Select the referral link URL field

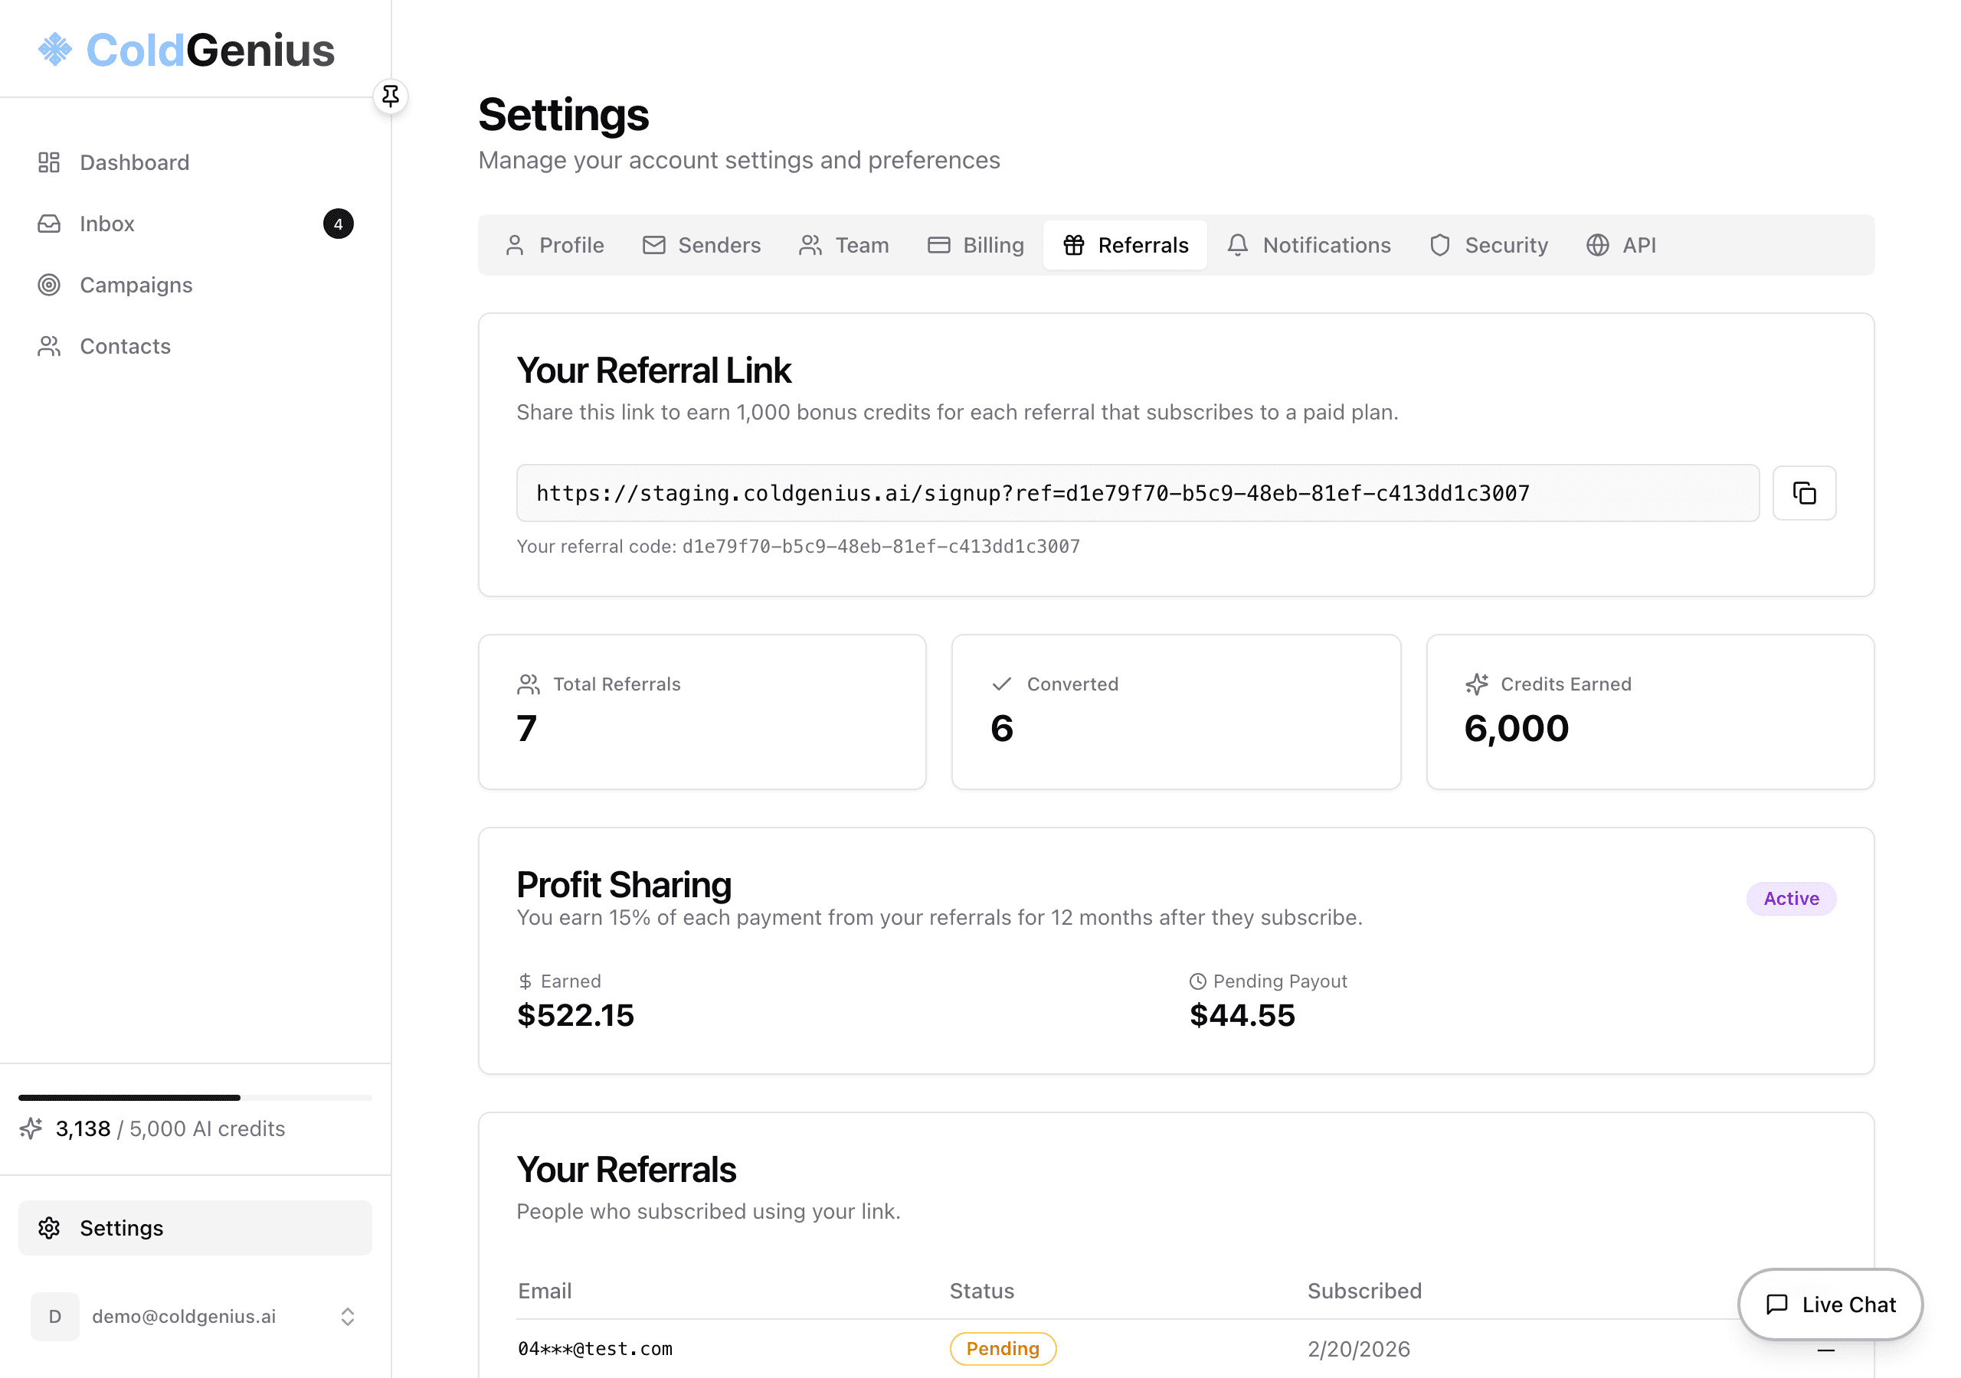pyautogui.click(x=1137, y=492)
